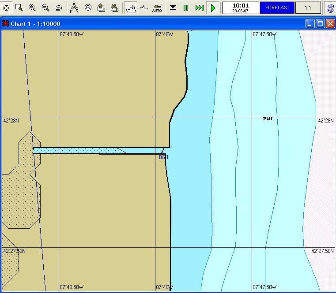Click the step-down black arrow button
336x293 pixels.
[x=173, y=8]
